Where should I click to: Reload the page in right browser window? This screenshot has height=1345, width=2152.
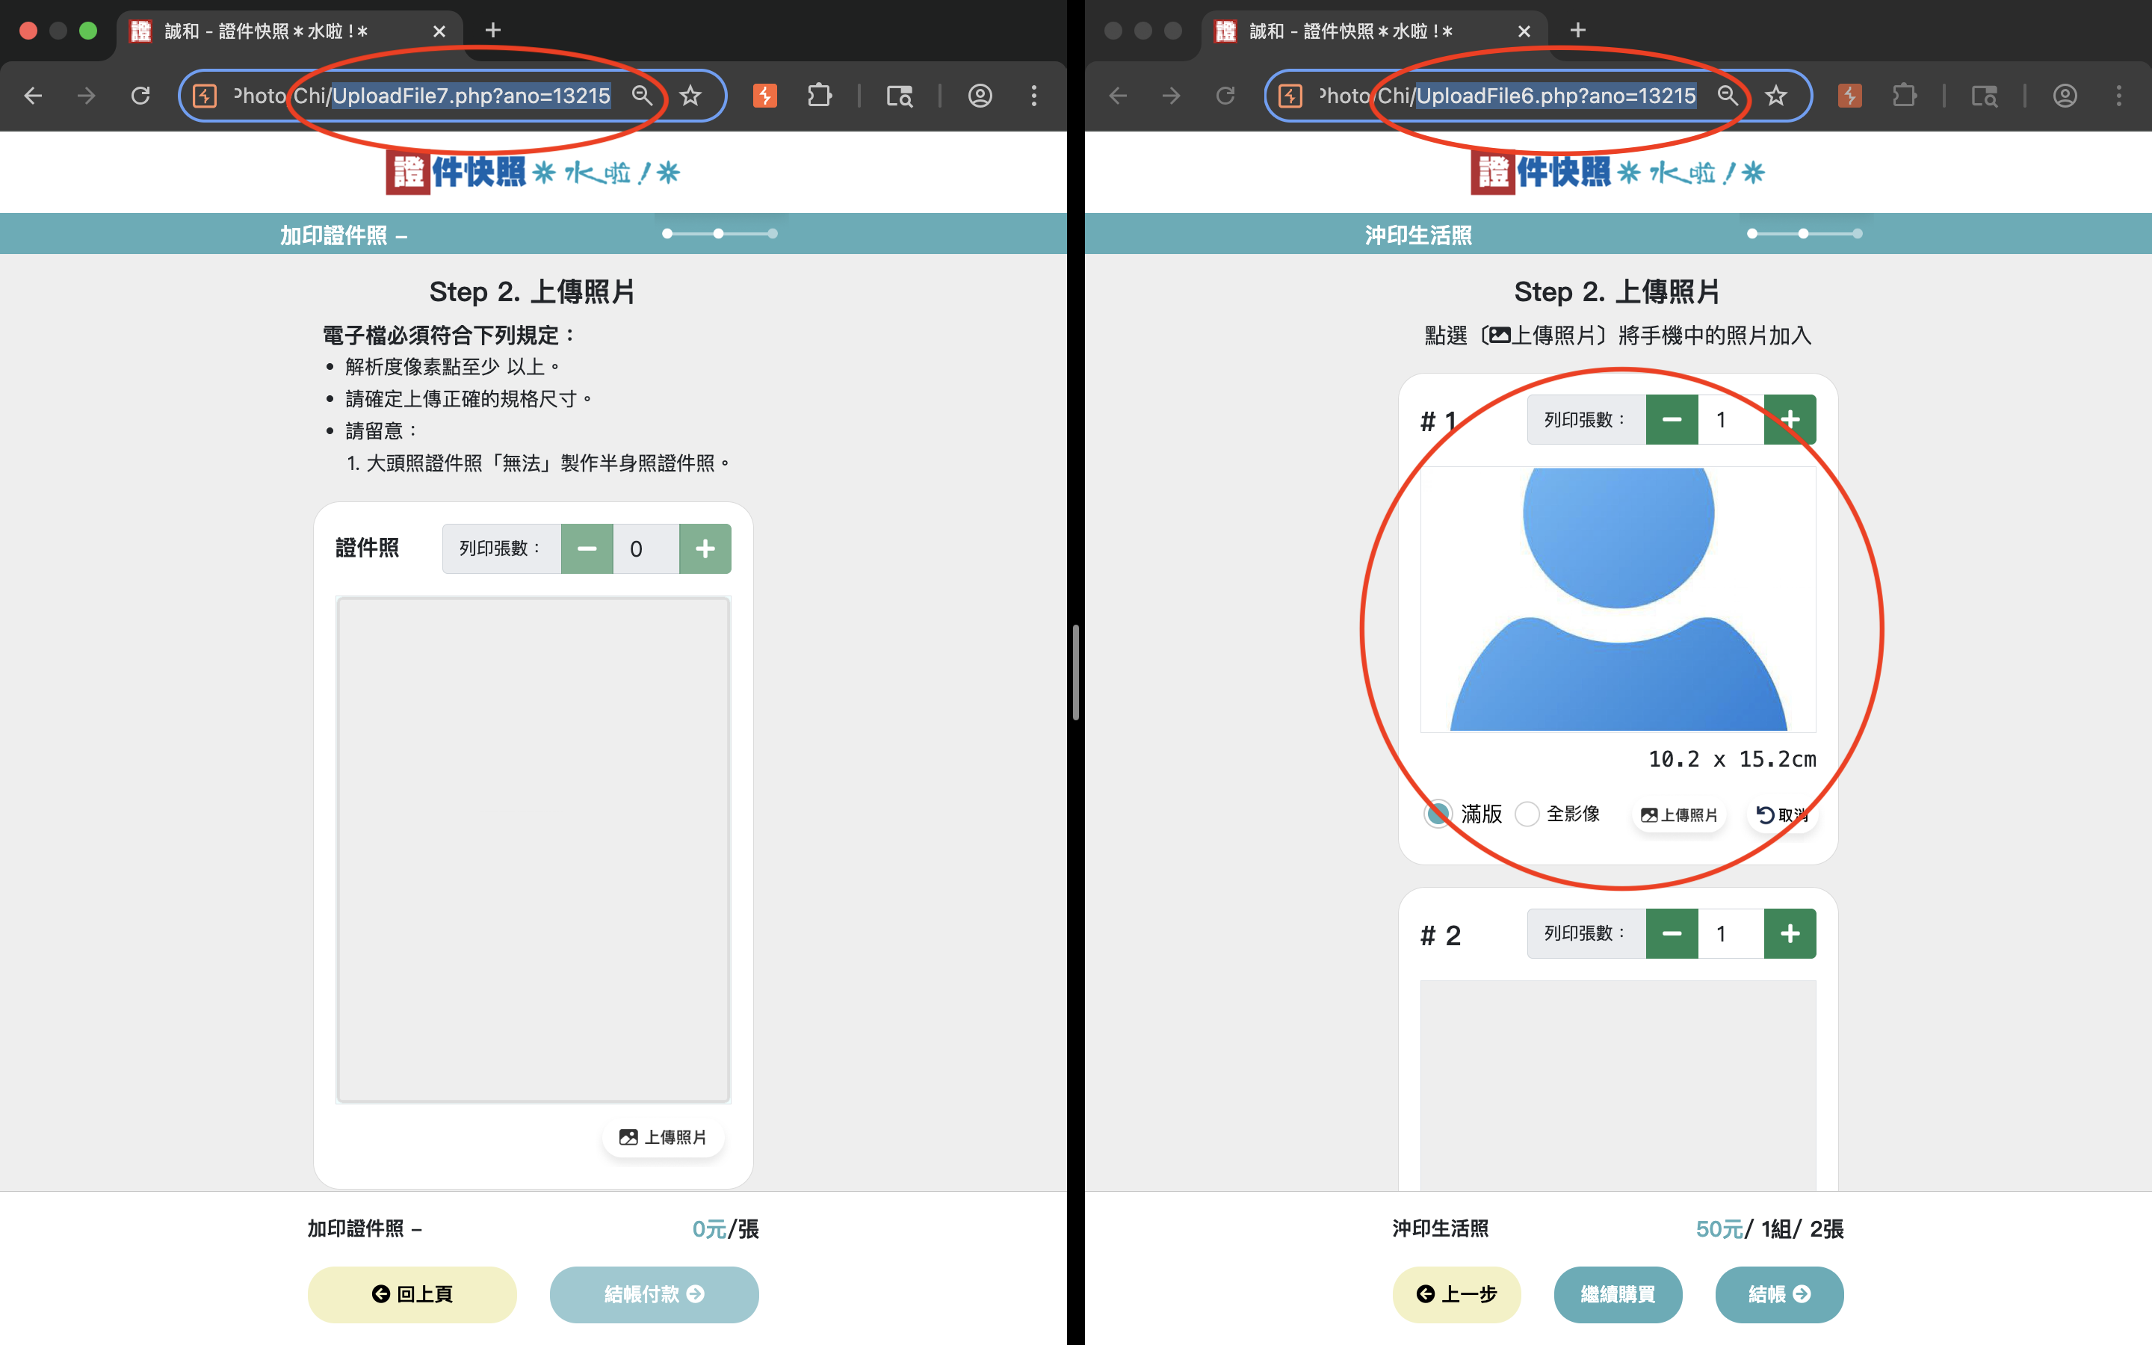(x=1225, y=95)
